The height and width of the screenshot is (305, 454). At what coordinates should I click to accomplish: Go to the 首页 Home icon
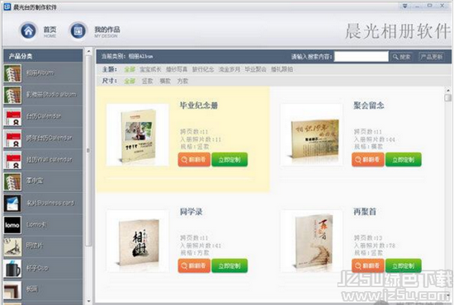pyautogui.click(x=28, y=31)
